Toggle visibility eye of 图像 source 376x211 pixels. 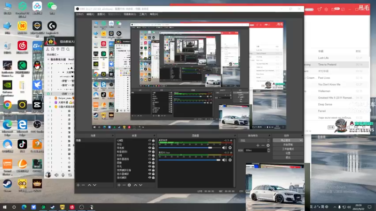[x=149, y=163]
